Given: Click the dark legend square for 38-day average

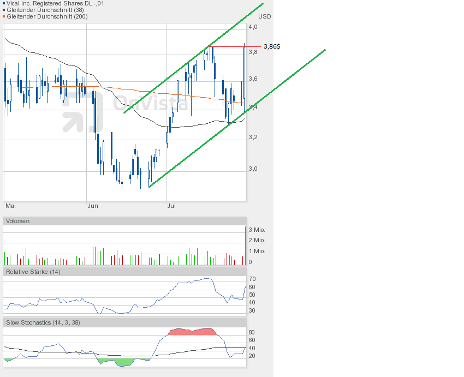Looking at the screenshot, I should point(4,10).
